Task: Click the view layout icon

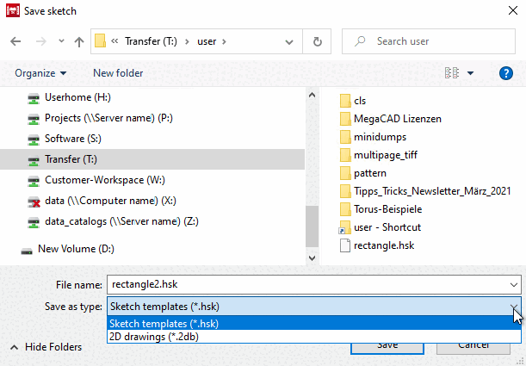Action: tap(451, 73)
